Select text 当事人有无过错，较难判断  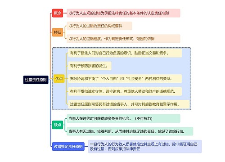[x=90, y=131]
